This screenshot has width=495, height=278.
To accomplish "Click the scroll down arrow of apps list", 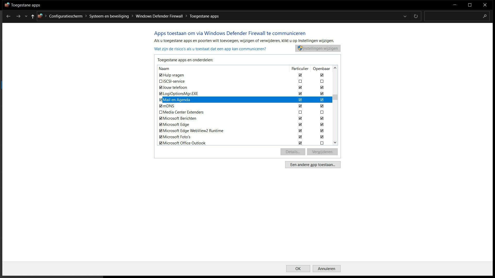I will coord(335,142).
